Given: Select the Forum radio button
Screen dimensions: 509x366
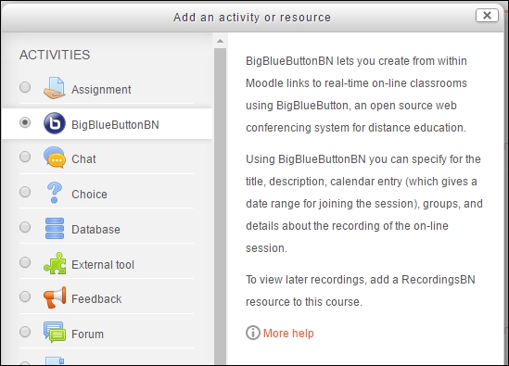Looking at the screenshot, I should [25, 332].
